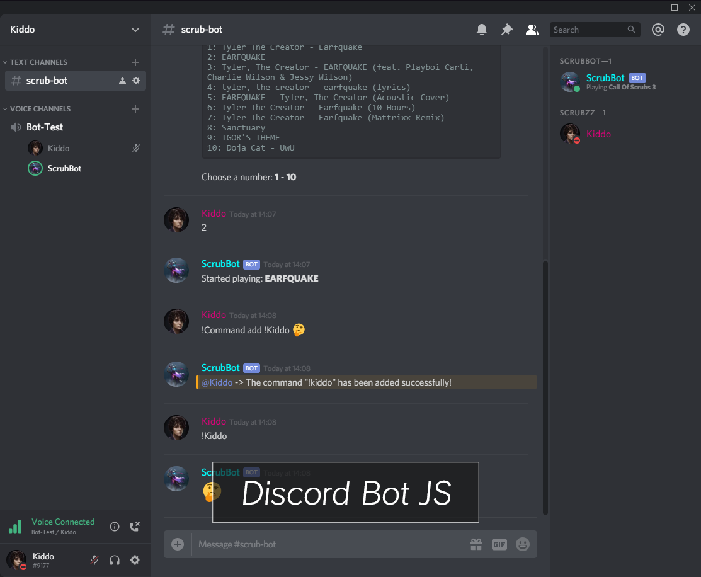Open User Settings gear icon
The image size is (701, 577).
tap(135, 560)
